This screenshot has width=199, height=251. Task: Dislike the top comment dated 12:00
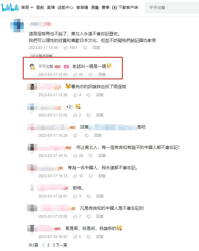click(85, 48)
